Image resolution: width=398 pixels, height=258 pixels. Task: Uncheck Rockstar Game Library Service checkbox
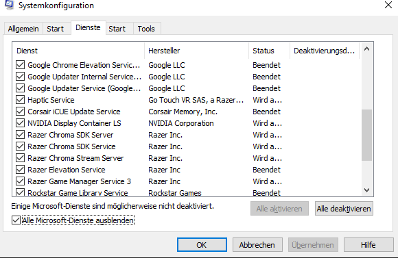tap(21, 192)
